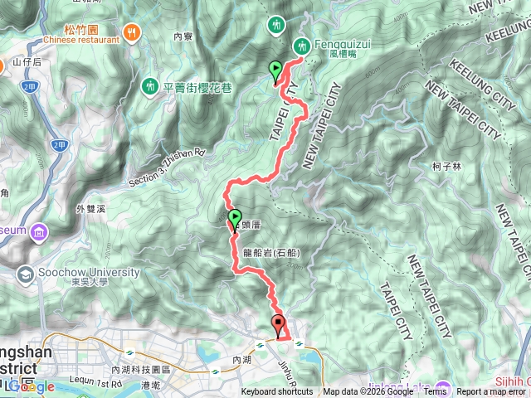Image resolution: width=531 pixels, height=398 pixels.
Task: Open the Terms link
Action: pyautogui.click(x=435, y=392)
